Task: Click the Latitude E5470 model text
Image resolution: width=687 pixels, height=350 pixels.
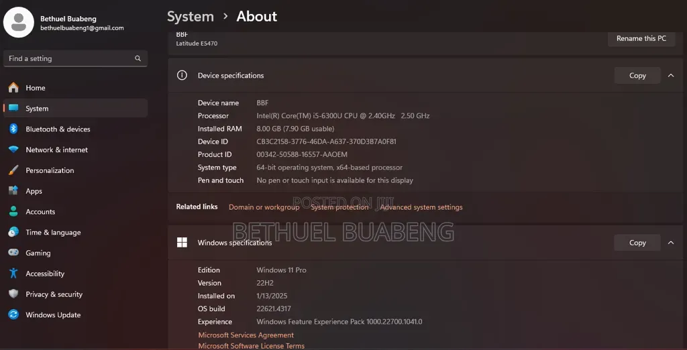Action: (197, 44)
